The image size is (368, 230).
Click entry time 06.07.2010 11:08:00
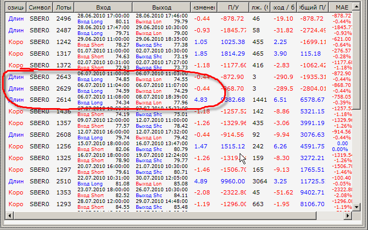pyautogui.click(x=103, y=97)
